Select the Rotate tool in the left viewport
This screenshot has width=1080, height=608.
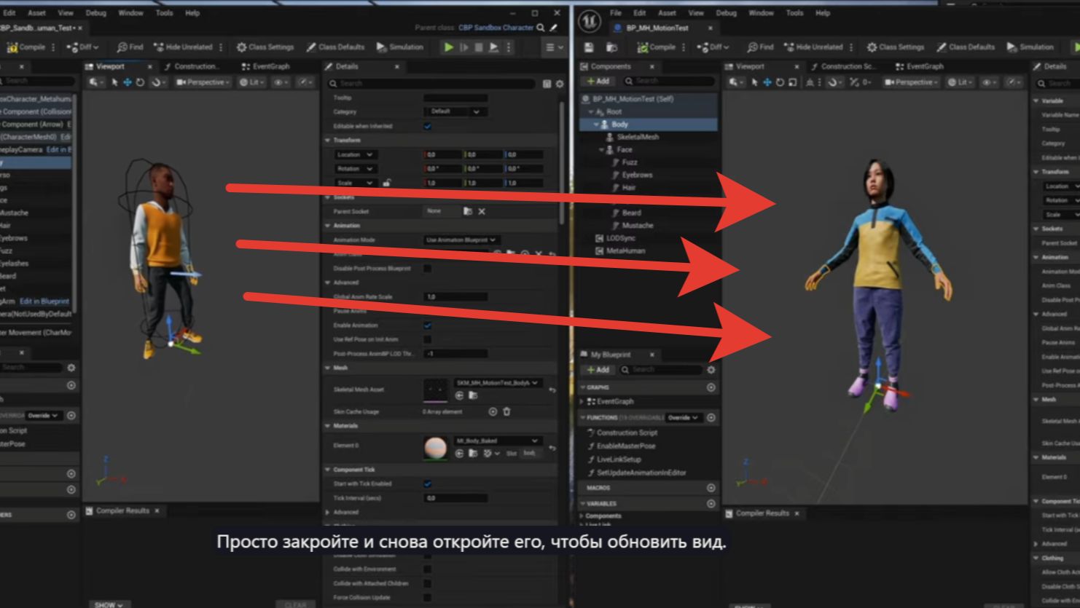(x=140, y=82)
